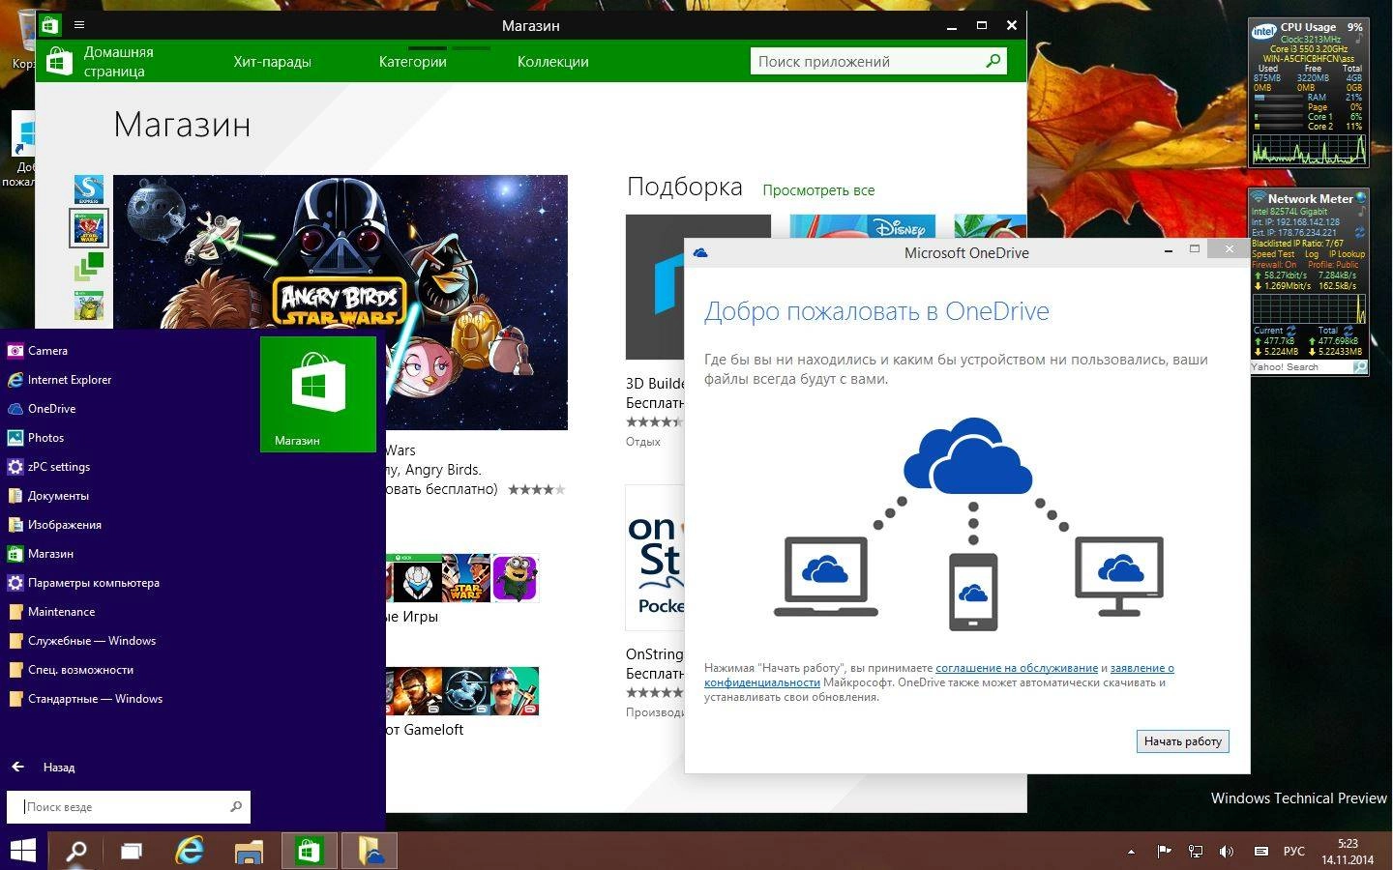This screenshot has height=870, width=1393.
Task: Select the Angry Birds Star Wars carousel thumbnail
Action: coord(89,228)
